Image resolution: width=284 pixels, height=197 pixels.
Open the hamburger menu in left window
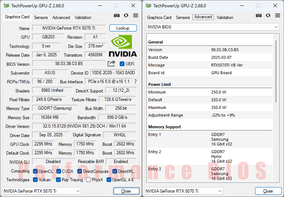pos(135,15)
